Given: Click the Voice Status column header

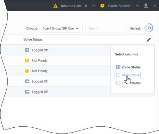Looking at the screenshot, I should tap(33, 39).
